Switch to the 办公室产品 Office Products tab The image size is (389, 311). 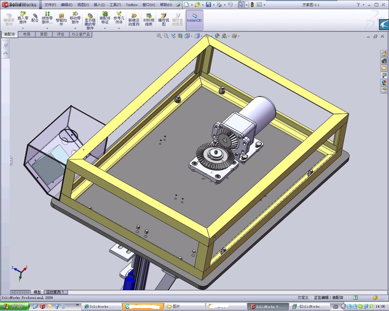tap(81, 34)
